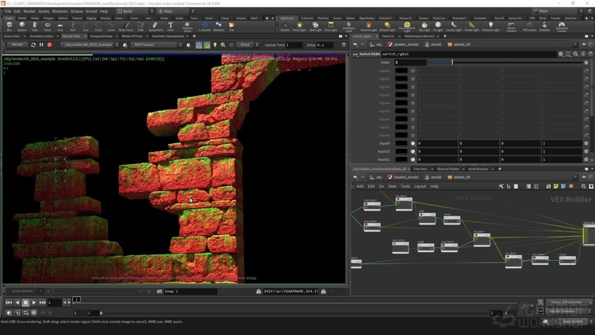Open the Octane menu
This screenshot has width=595, height=335.
click(77, 11)
